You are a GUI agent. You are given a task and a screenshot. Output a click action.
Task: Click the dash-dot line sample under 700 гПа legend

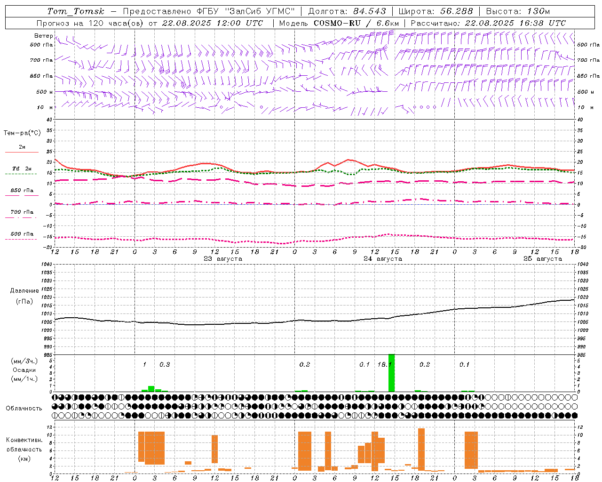click(x=22, y=217)
